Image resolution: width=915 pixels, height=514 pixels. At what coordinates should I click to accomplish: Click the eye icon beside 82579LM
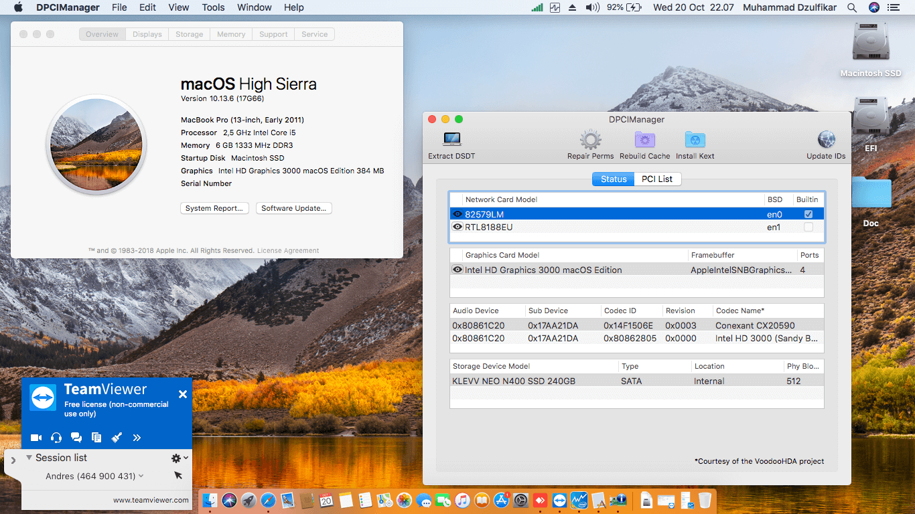coord(457,214)
